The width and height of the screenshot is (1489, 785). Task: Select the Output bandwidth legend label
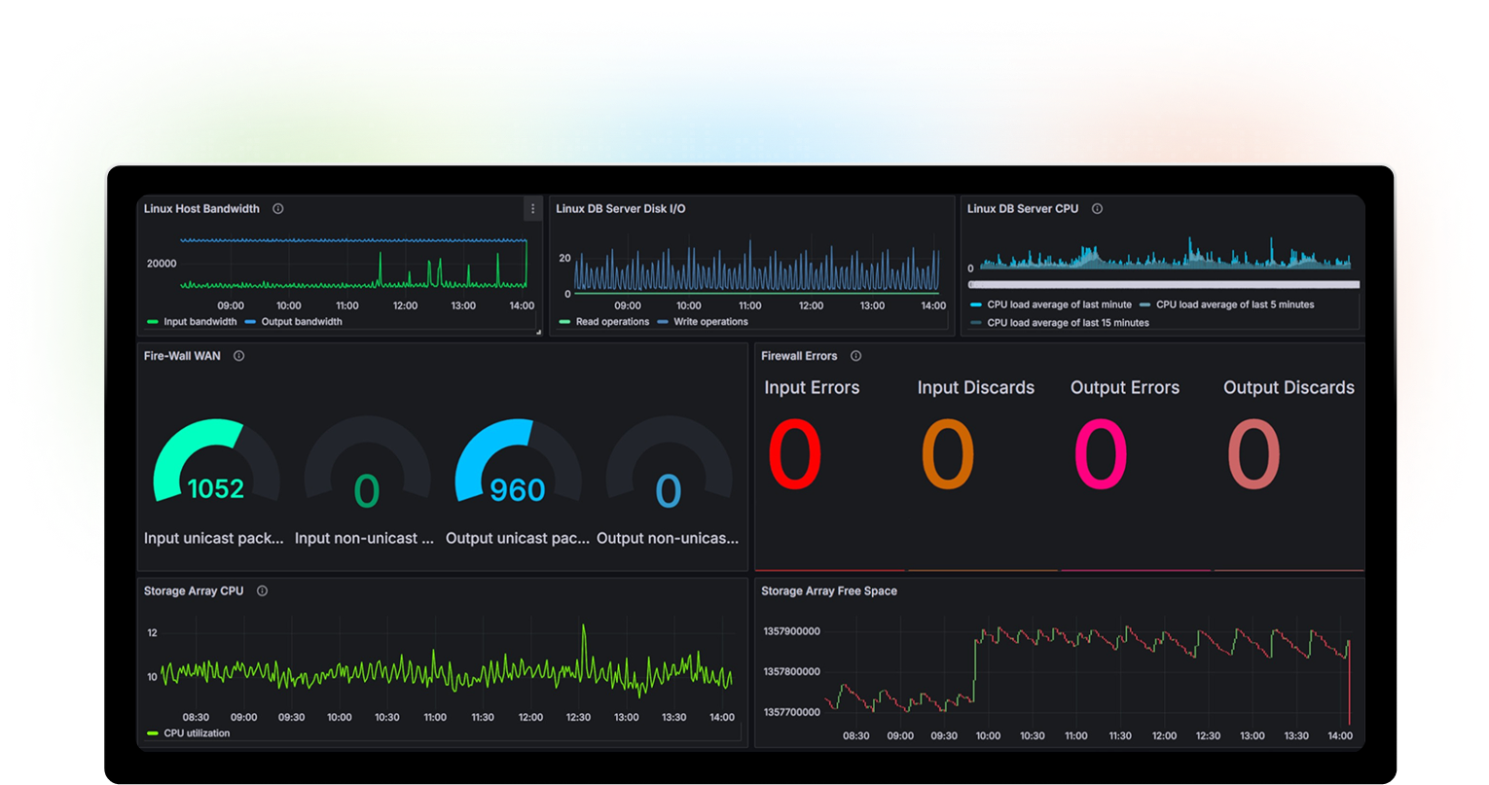point(302,322)
